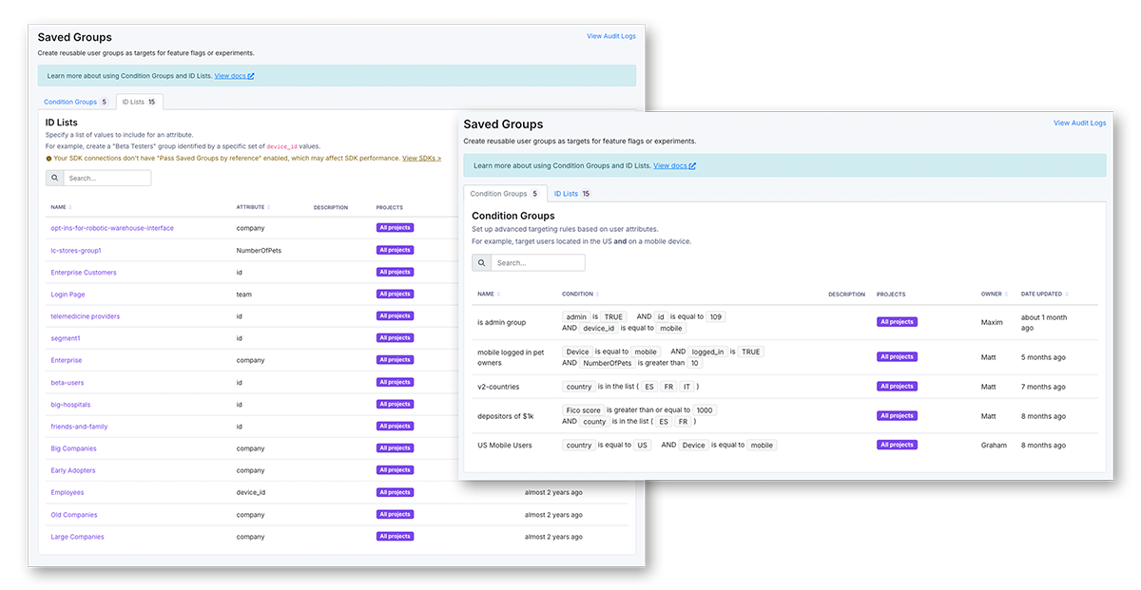The height and width of the screenshot is (590, 1141).
Task: Click All projects badge in Large Companies row
Action: click(x=395, y=537)
